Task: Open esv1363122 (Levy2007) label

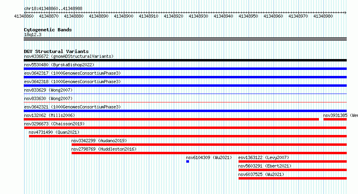Action: click(264, 157)
